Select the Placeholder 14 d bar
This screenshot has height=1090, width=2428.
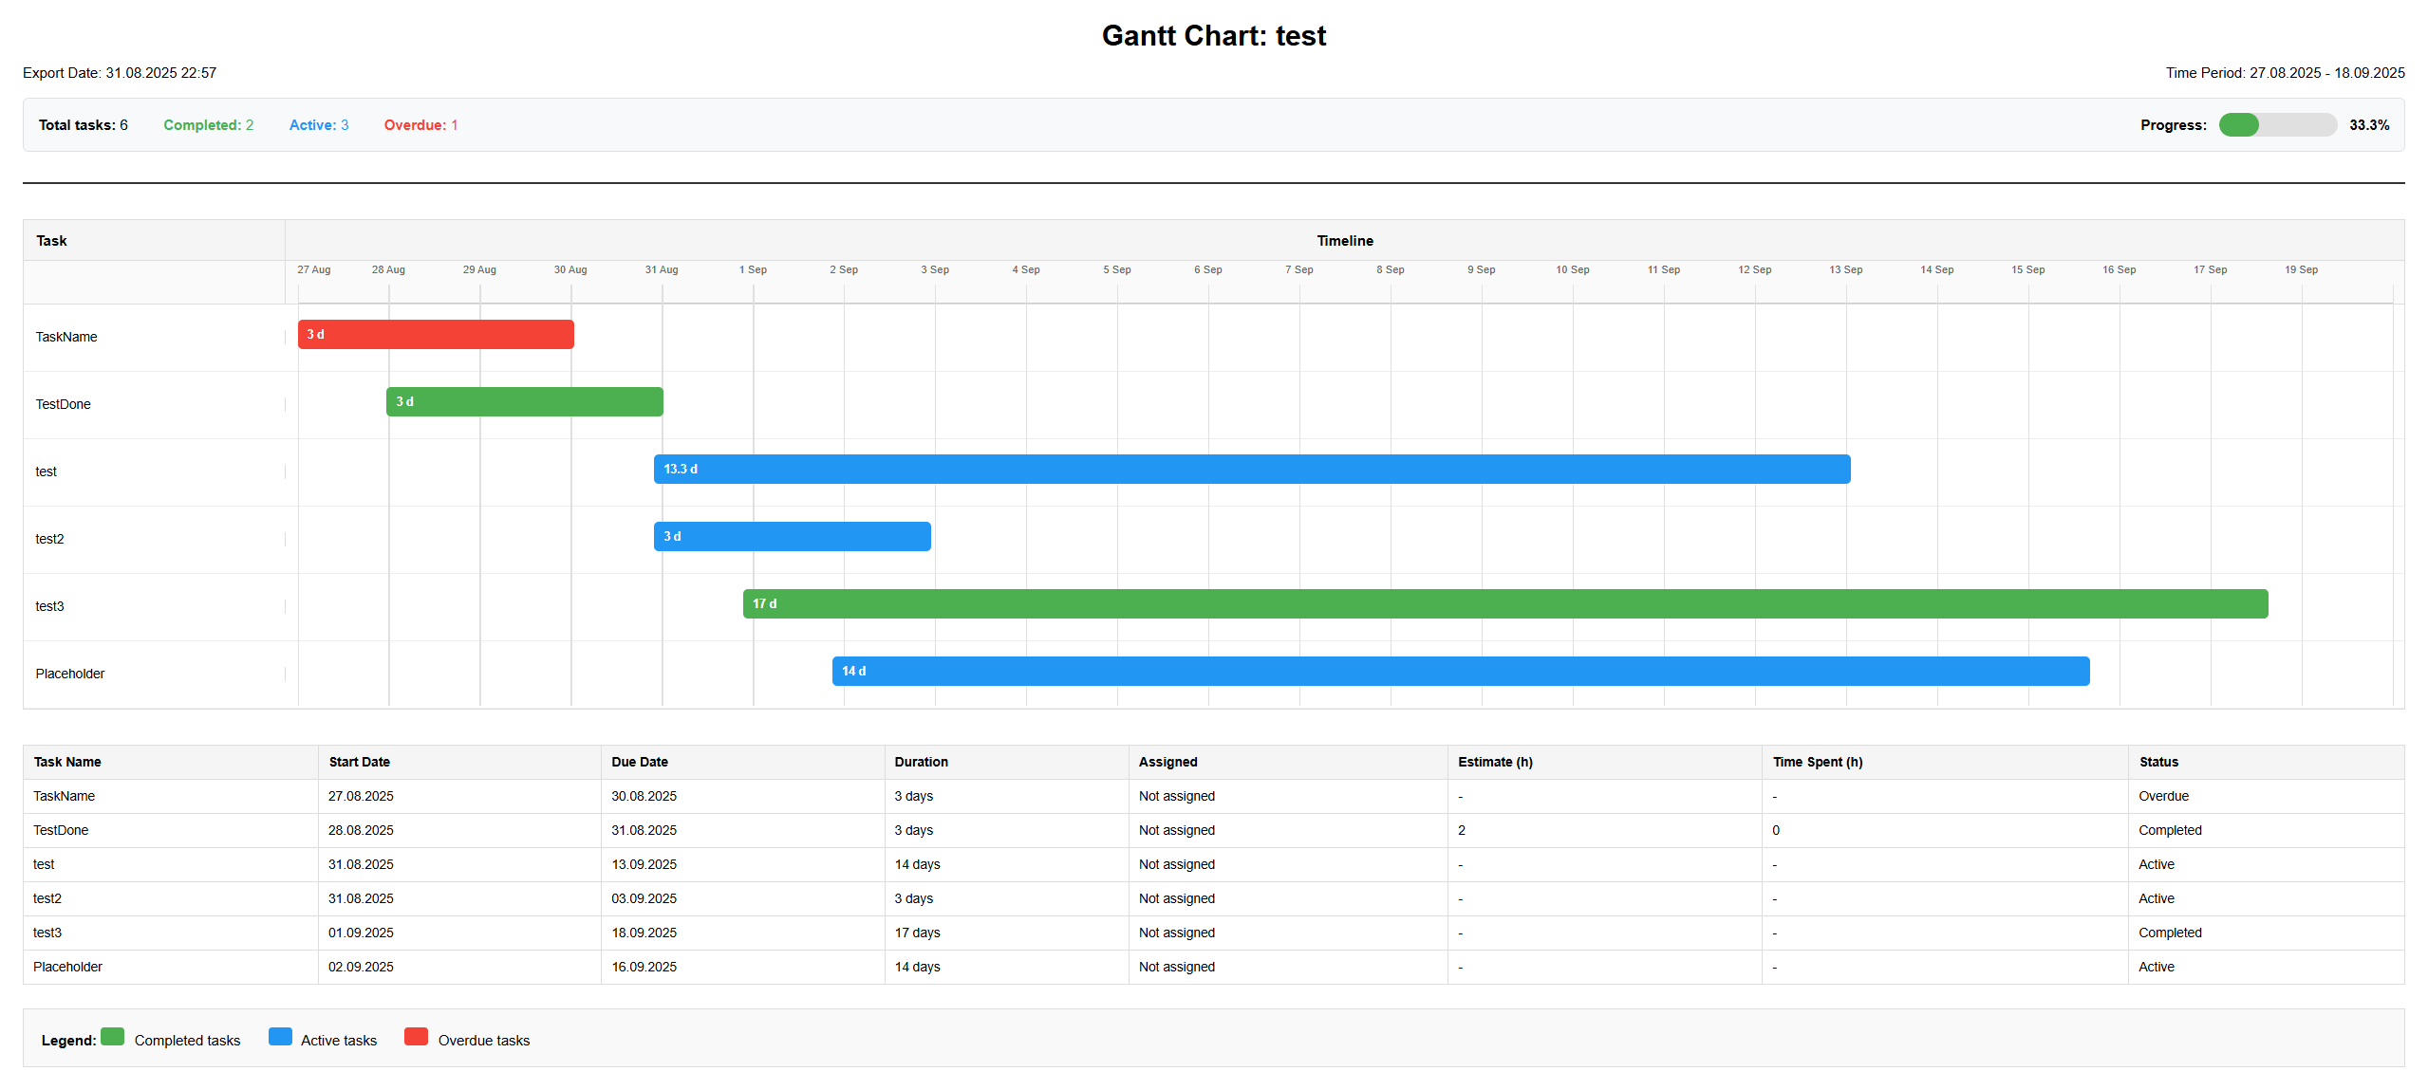[x=1460, y=672]
